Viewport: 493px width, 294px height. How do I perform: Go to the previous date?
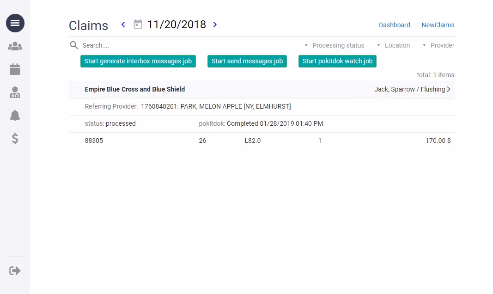pyautogui.click(x=123, y=24)
